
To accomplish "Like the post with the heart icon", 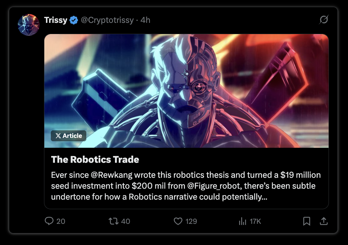I will 178,221.
